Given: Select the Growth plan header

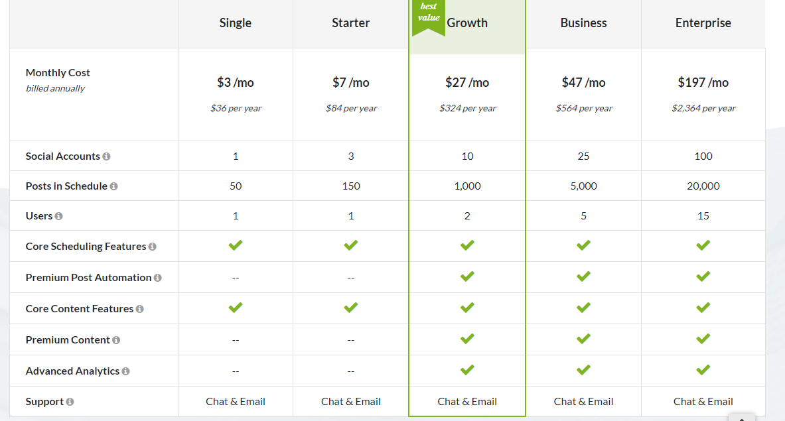Looking at the screenshot, I should pyautogui.click(x=467, y=23).
